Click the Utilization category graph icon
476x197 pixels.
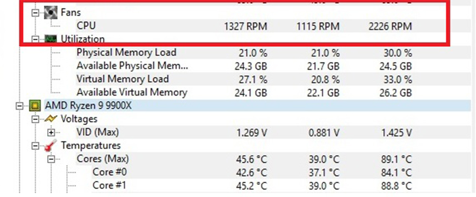[51, 39]
